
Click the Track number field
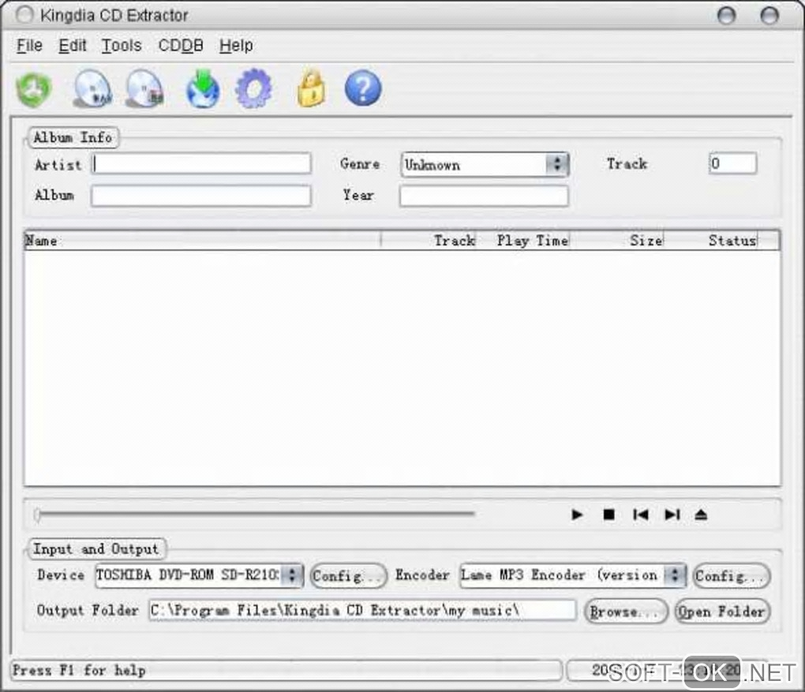(732, 164)
